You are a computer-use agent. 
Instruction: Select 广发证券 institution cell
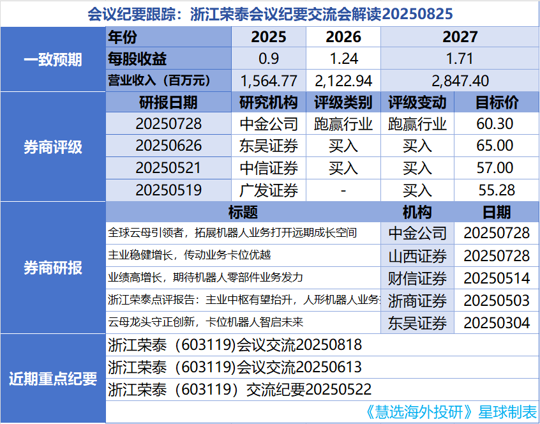click(269, 190)
